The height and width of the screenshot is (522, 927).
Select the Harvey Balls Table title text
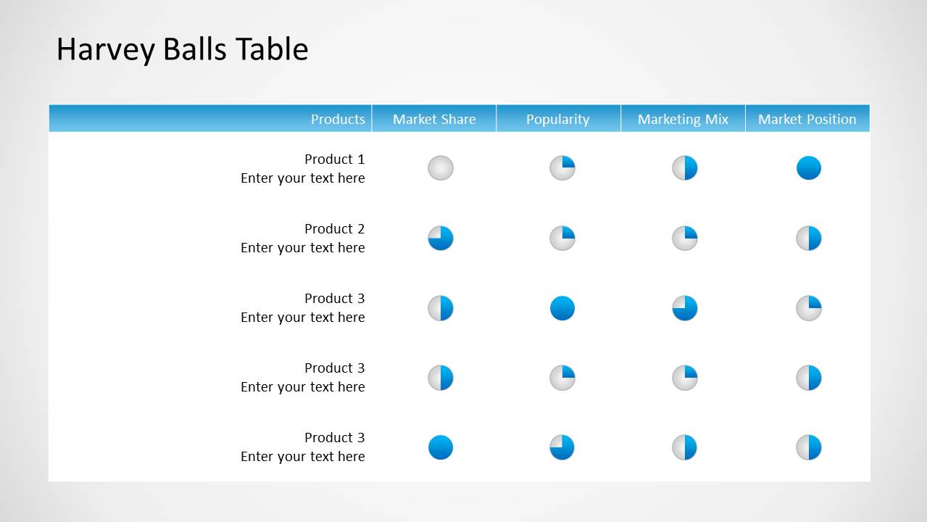click(x=183, y=49)
